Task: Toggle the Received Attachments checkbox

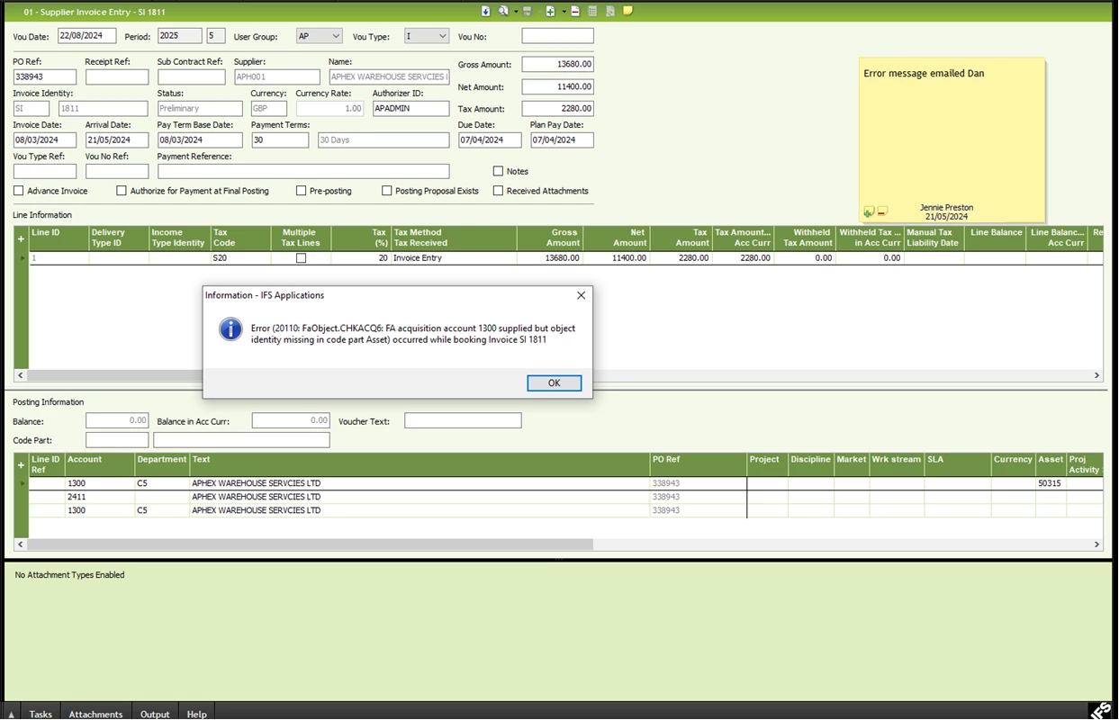Action: click(x=498, y=191)
